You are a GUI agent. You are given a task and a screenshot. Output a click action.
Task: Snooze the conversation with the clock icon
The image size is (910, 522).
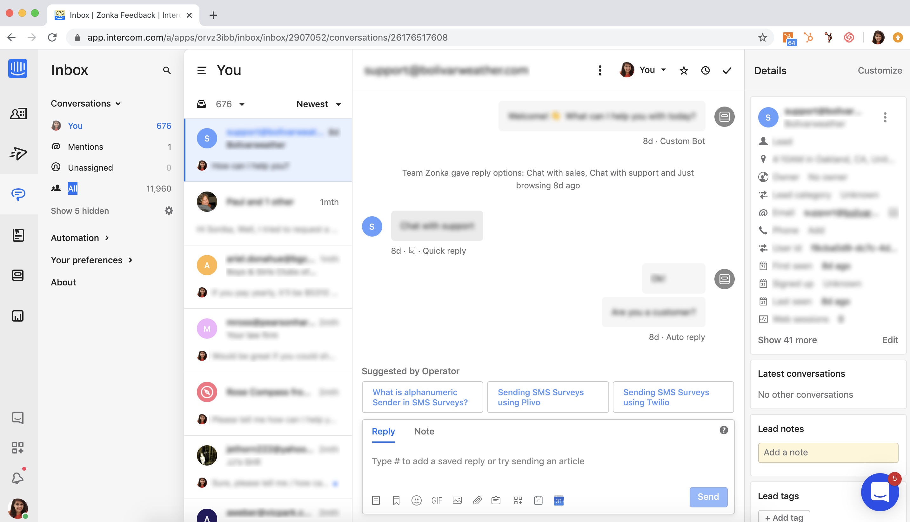coord(705,70)
